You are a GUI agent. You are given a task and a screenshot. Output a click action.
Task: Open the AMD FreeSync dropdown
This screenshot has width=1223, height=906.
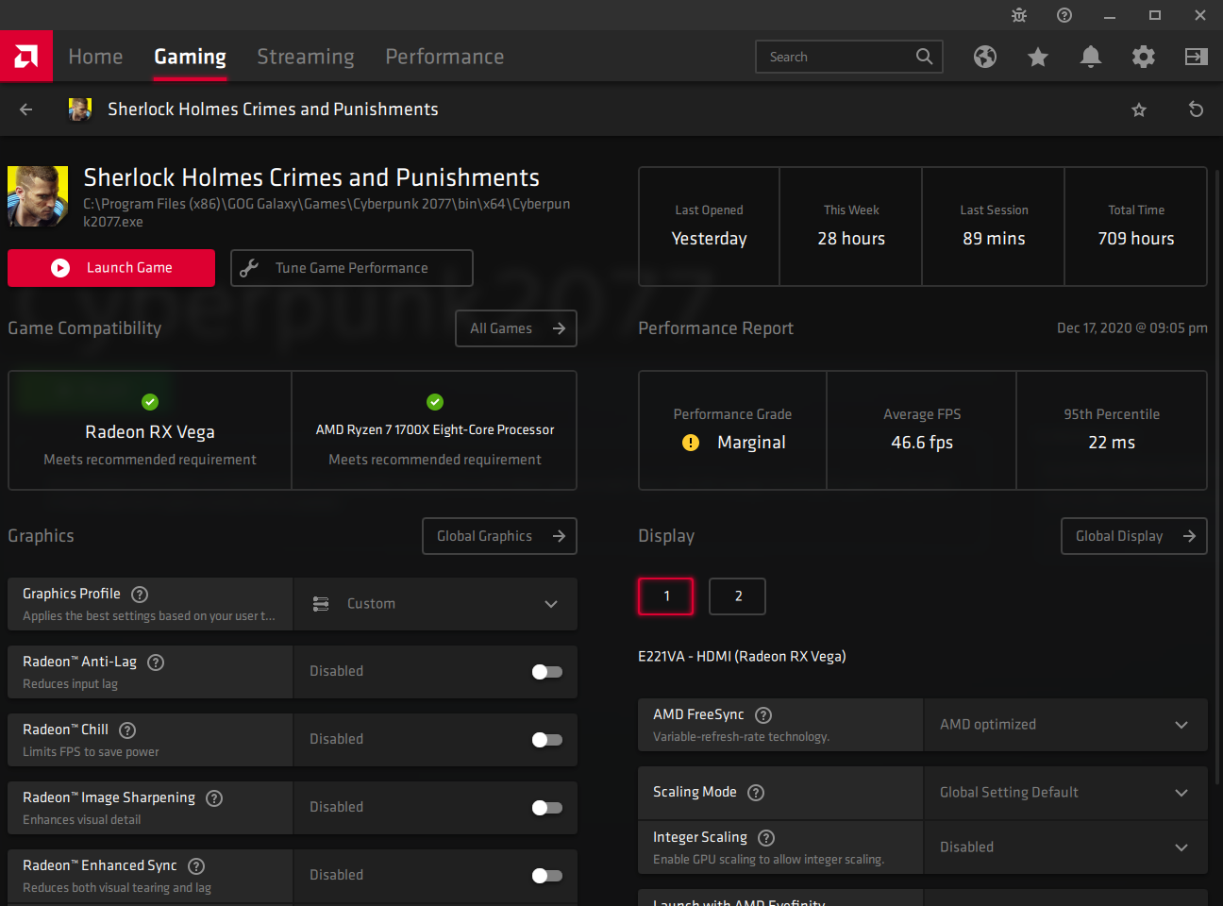(1065, 725)
